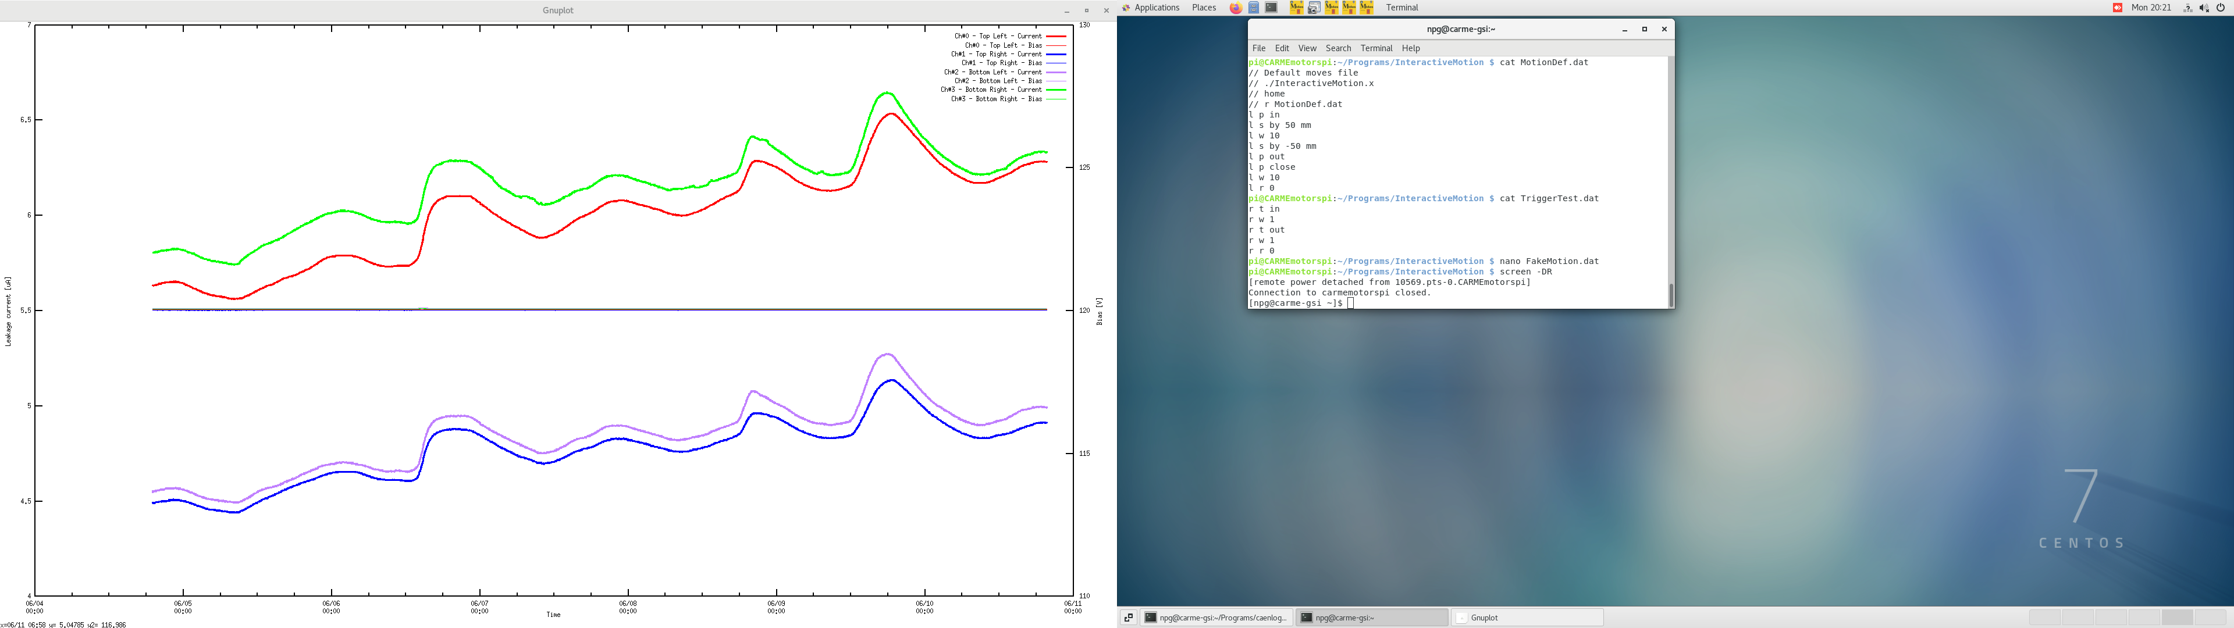
Task: Click the muted volume icon
Action: pyautogui.click(x=2204, y=8)
